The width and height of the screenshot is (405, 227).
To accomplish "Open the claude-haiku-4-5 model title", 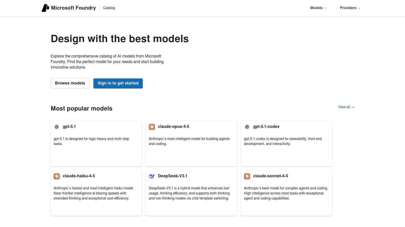I will pos(79,176).
